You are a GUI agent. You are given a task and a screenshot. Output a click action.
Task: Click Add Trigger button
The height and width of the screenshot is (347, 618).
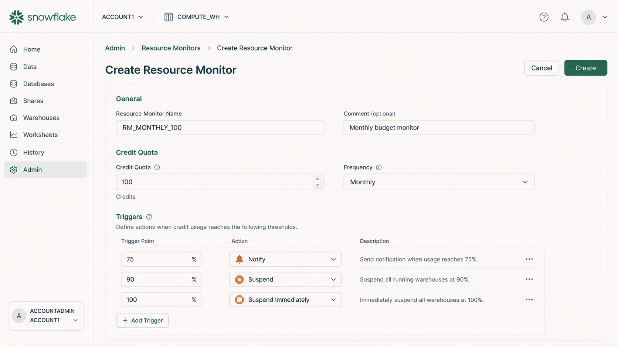142,320
